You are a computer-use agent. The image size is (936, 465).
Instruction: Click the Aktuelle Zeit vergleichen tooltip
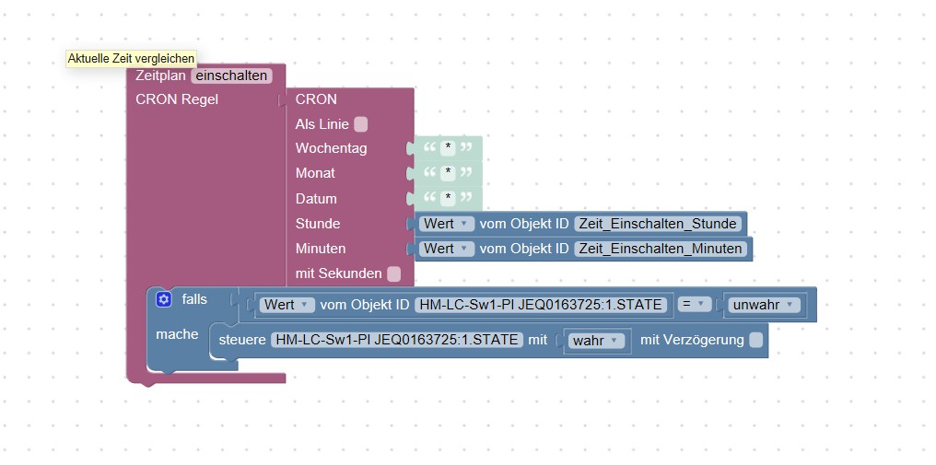[132, 59]
